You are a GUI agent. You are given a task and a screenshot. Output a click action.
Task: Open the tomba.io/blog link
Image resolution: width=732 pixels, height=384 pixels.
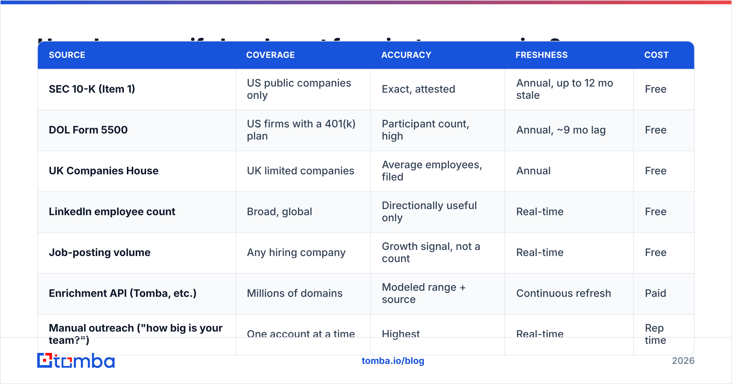393,361
